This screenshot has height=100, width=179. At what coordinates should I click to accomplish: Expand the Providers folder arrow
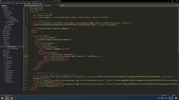(x=4, y=28)
